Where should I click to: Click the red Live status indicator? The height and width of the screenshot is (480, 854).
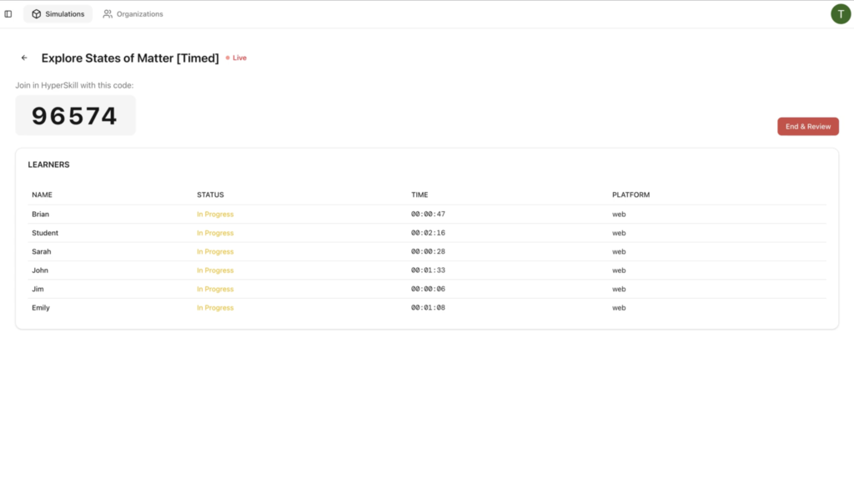(236, 58)
